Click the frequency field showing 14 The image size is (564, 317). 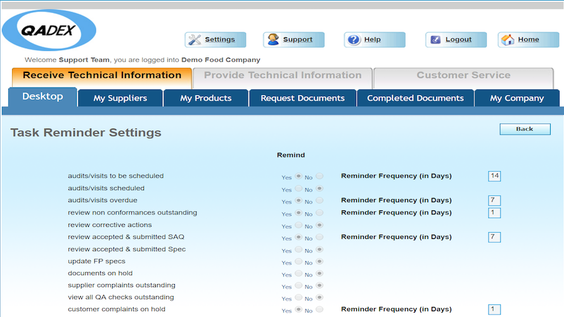[x=494, y=176]
